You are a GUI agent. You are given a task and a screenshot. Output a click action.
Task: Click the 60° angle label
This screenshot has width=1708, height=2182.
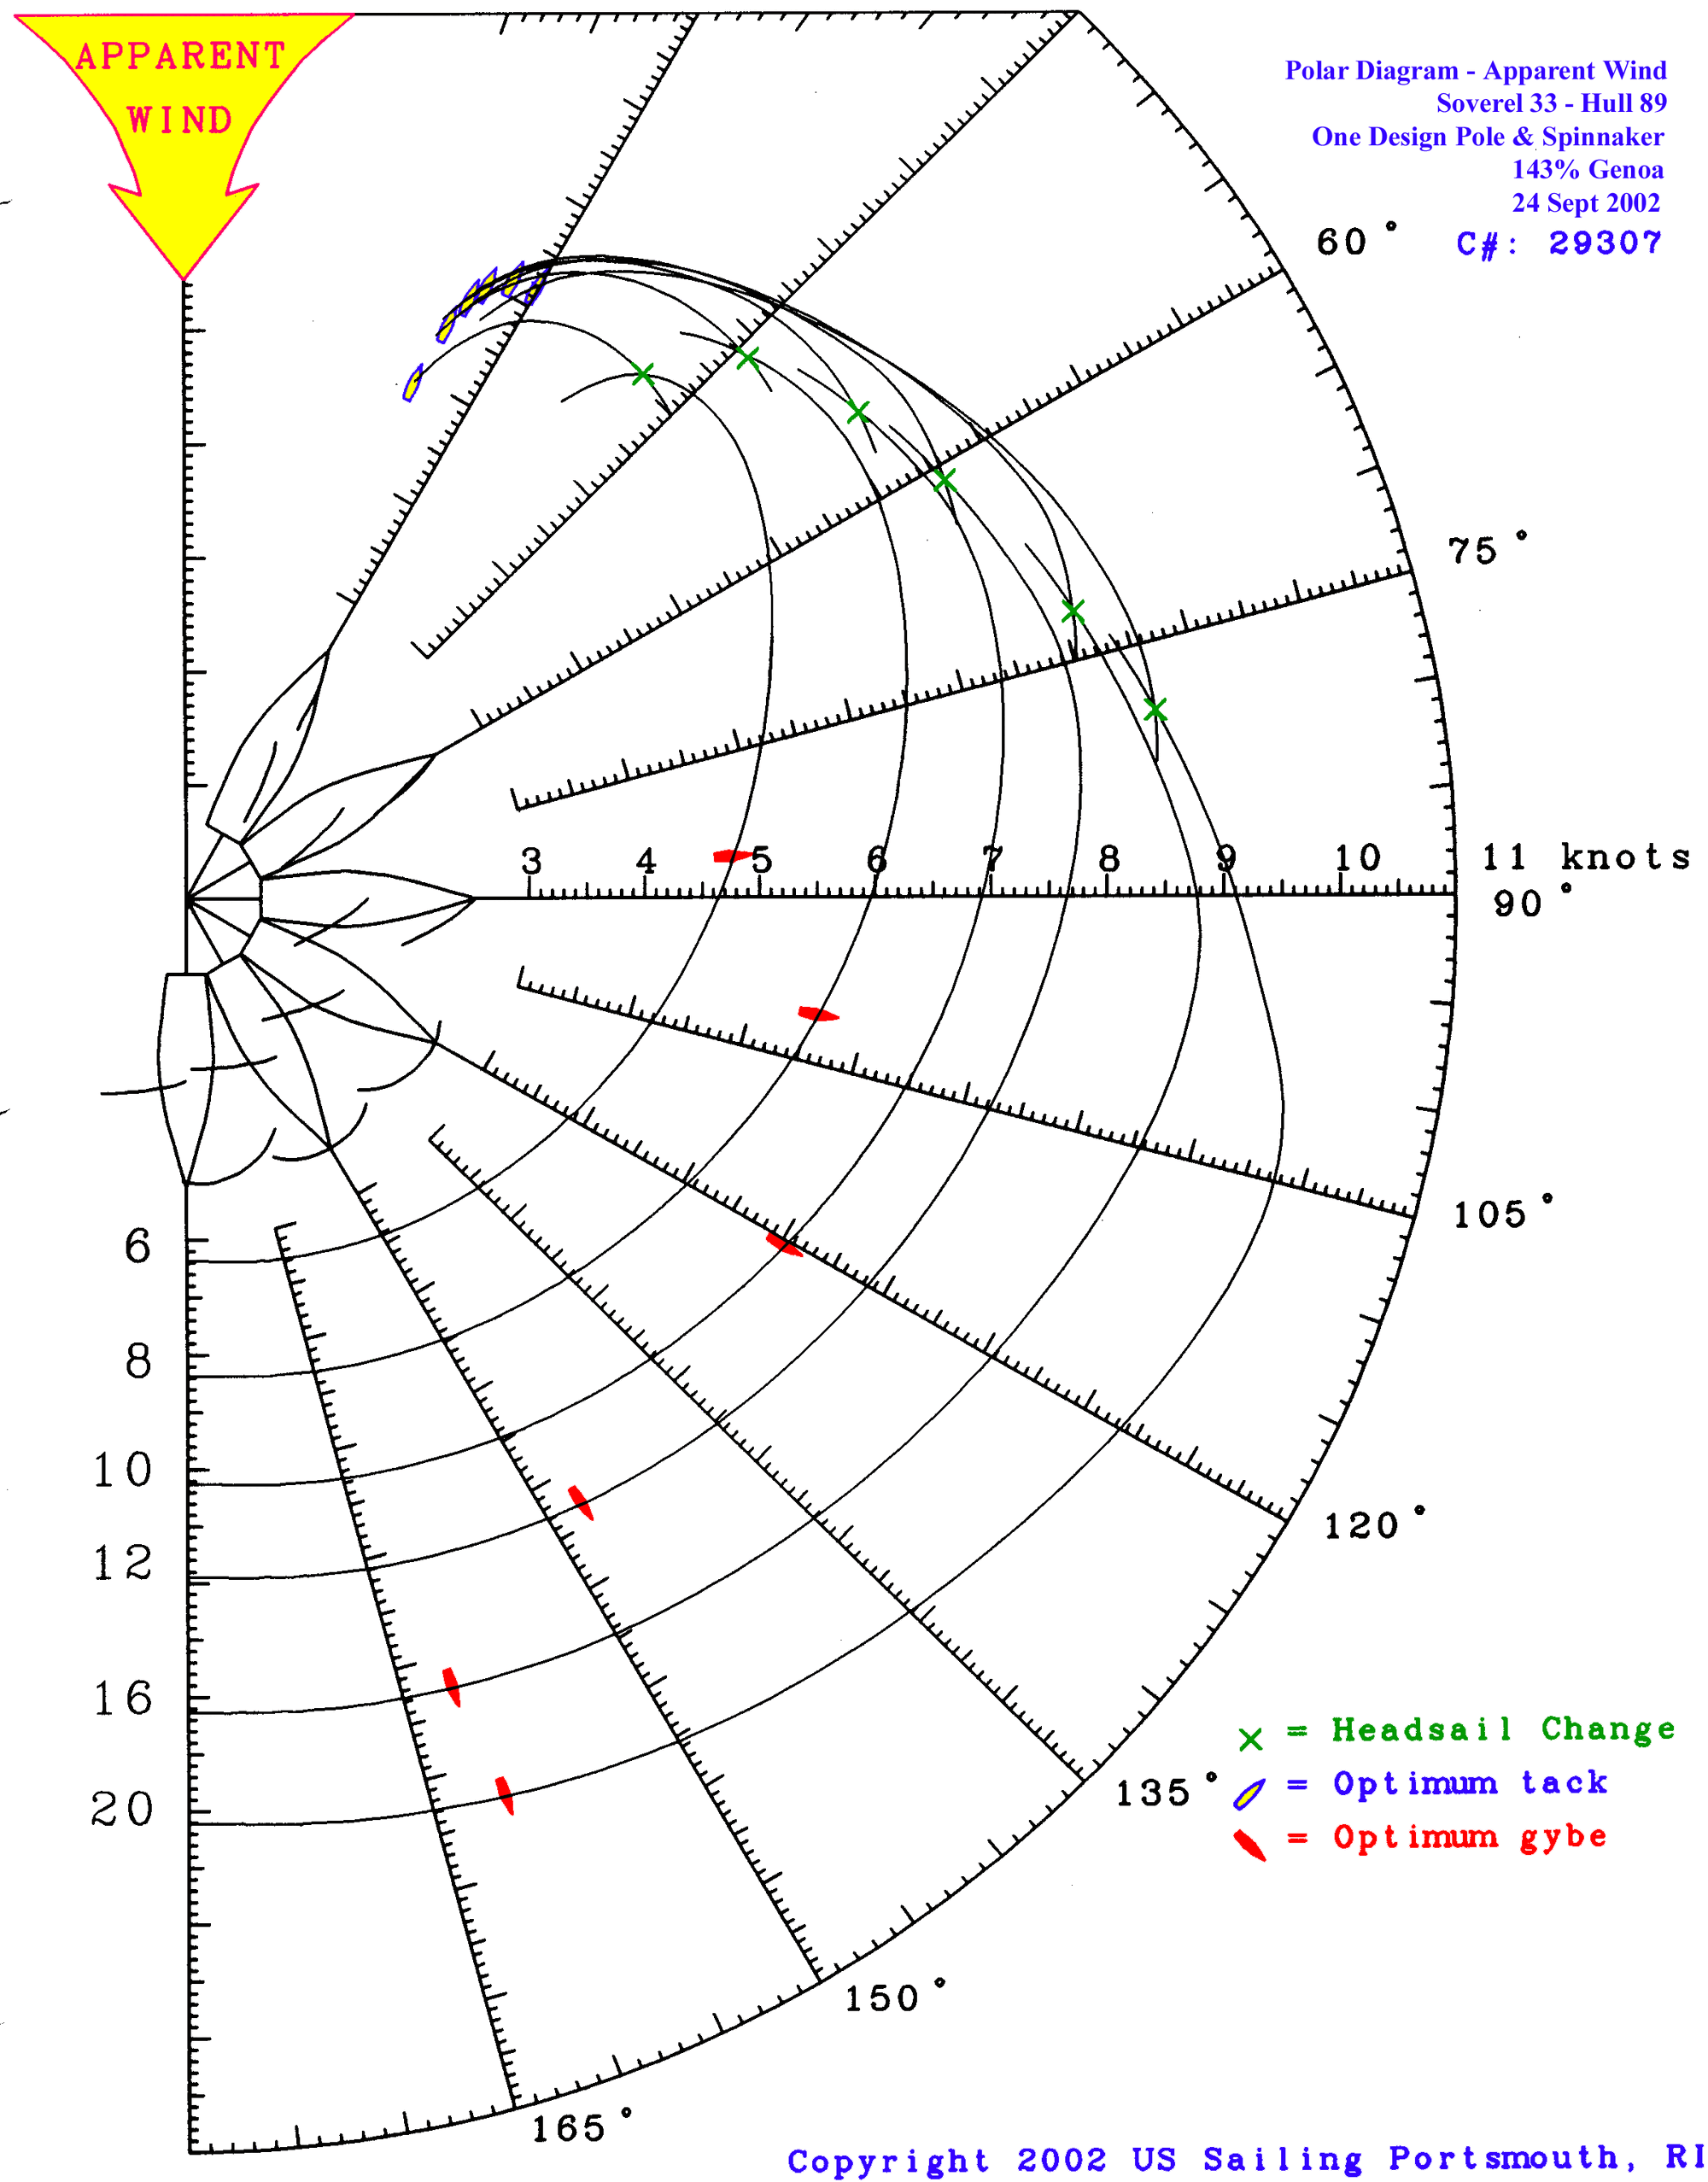click(1356, 240)
